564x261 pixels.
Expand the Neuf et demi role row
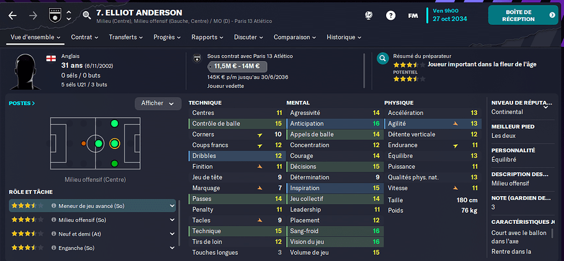172,234
